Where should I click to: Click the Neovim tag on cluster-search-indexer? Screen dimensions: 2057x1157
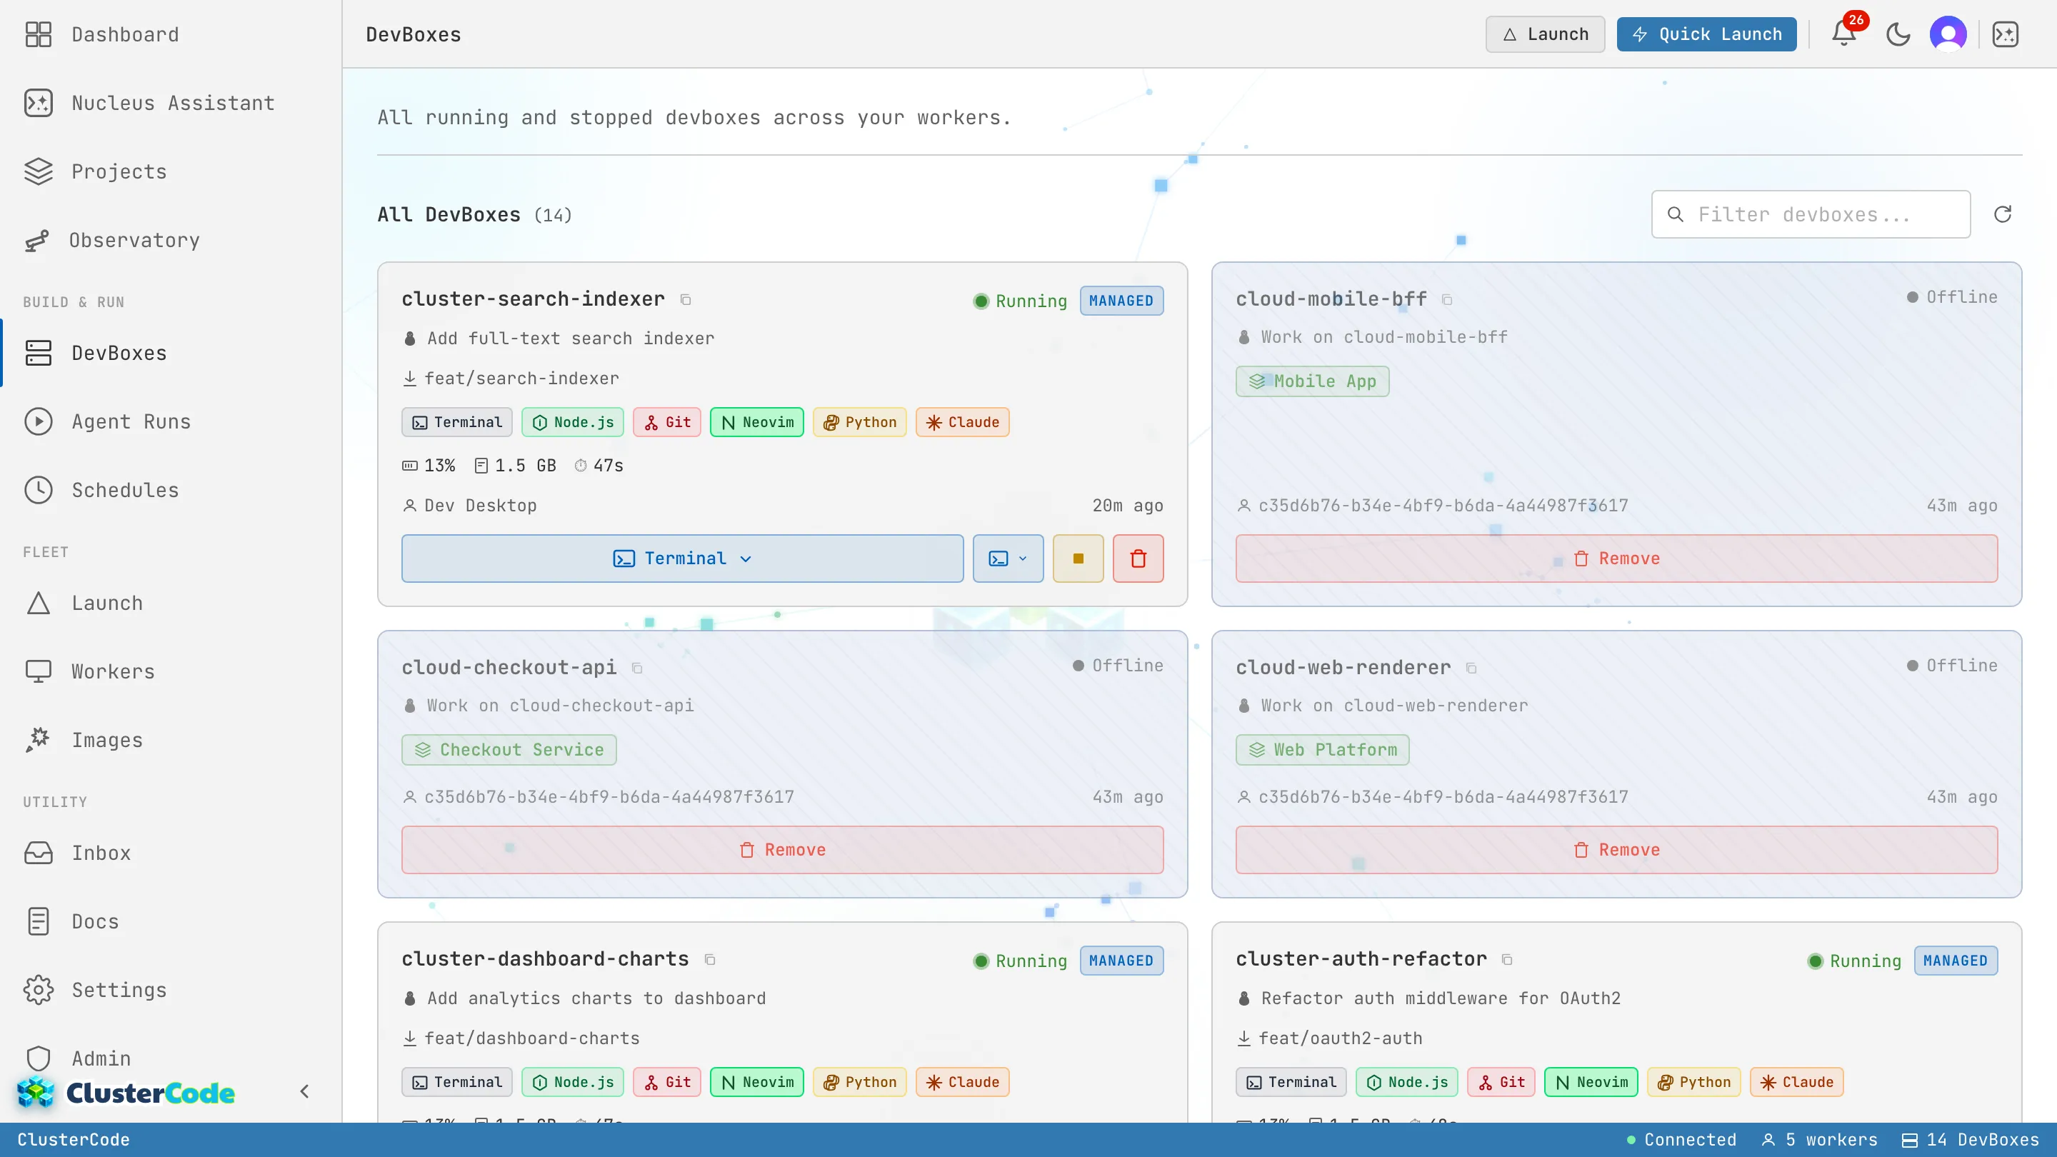pyautogui.click(x=756, y=422)
